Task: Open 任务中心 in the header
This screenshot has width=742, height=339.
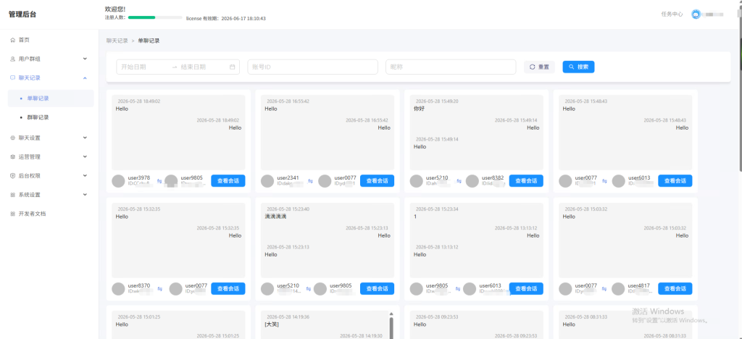Action: (x=672, y=14)
